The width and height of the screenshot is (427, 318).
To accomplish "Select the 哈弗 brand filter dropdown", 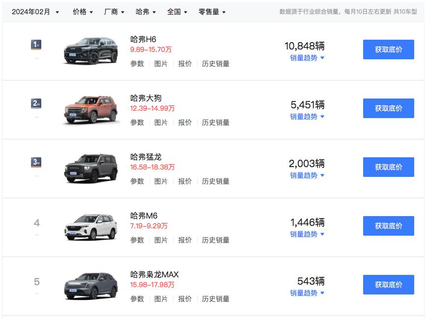I will (145, 12).
